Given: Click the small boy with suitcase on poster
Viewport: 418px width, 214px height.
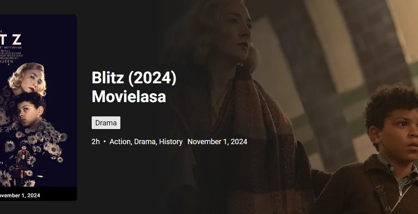Looking at the screenshot, I should coord(23,162).
